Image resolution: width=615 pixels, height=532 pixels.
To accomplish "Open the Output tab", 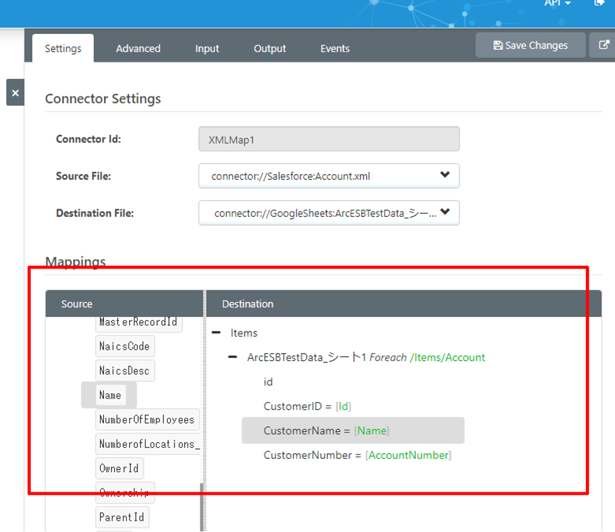I will 270,49.
